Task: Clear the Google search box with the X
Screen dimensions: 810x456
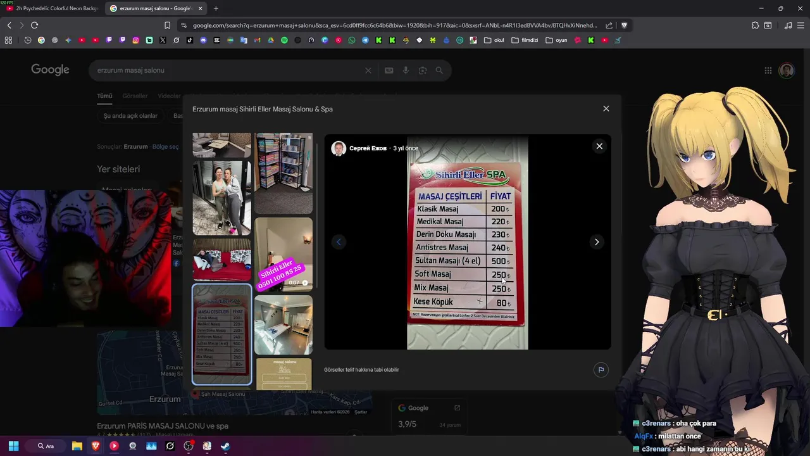Action: (x=368, y=70)
